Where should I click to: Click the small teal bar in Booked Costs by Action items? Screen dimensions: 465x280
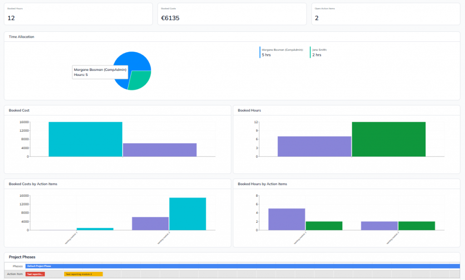95,229
